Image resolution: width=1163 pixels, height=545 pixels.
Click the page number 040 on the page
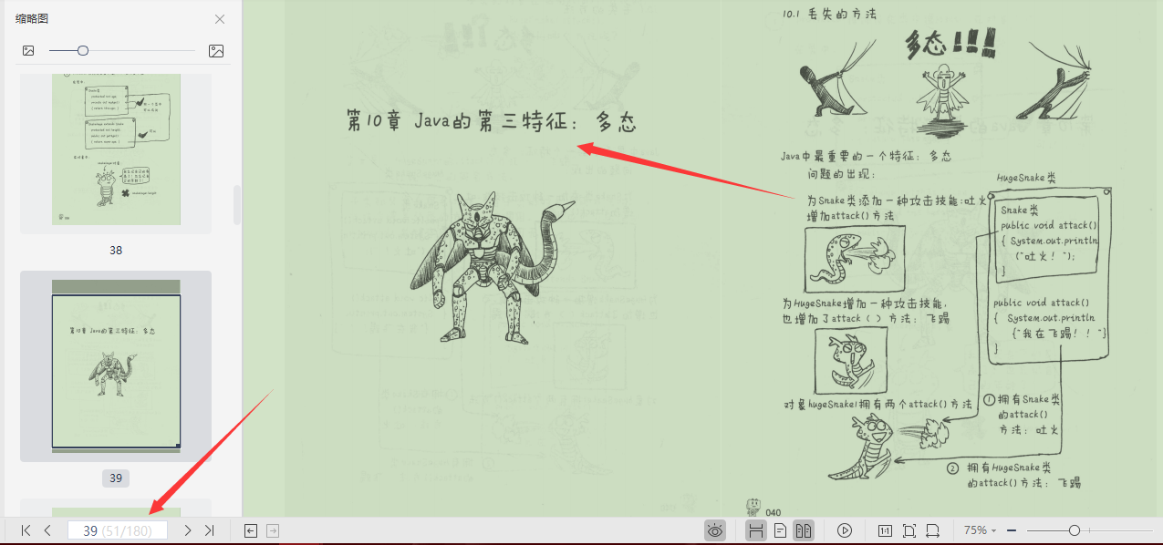coord(774,512)
